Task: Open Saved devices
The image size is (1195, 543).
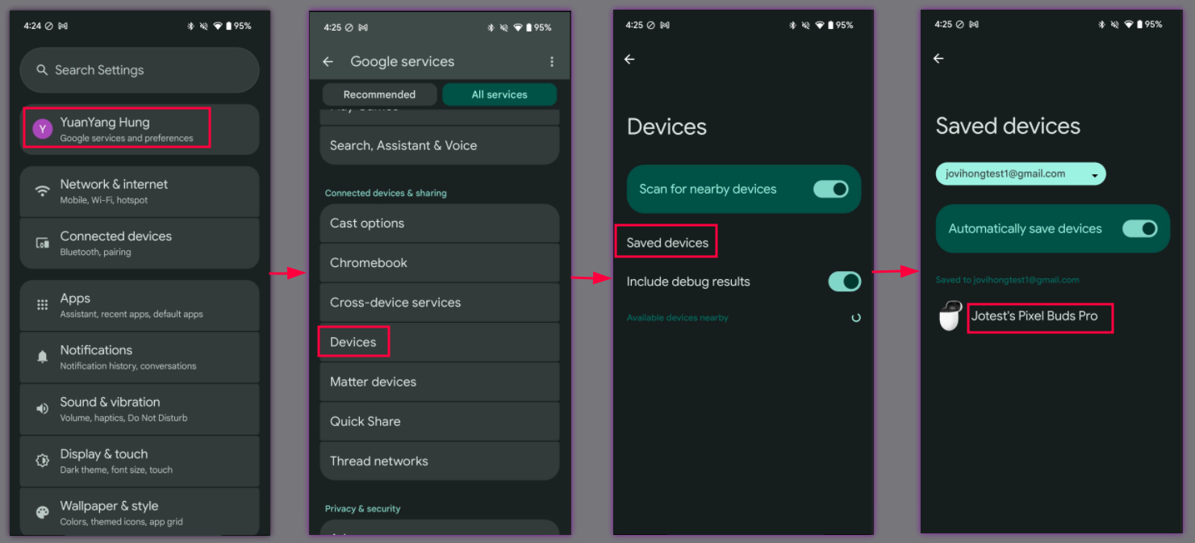Action: point(666,240)
